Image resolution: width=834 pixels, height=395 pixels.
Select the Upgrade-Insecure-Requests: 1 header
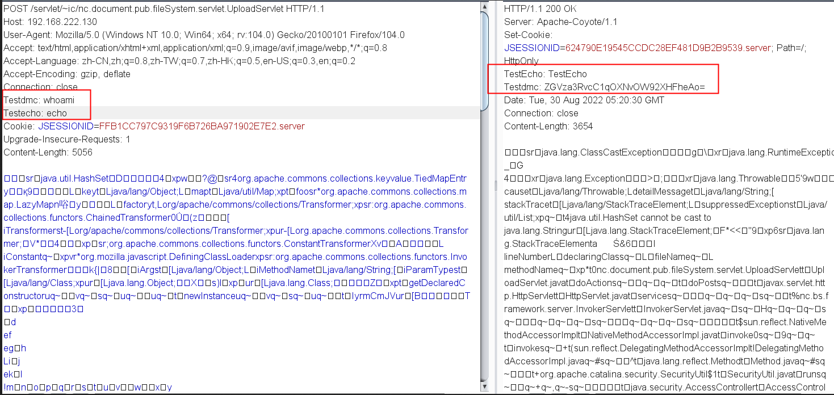tap(67, 139)
